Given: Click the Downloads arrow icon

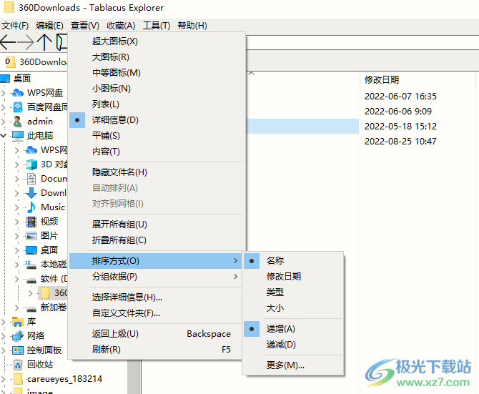Looking at the screenshot, I should (x=31, y=193).
